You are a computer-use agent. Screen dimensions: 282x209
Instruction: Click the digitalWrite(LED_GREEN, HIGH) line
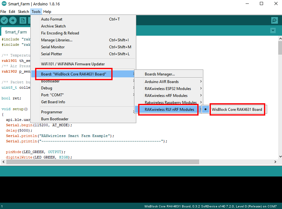coord(39,157)
